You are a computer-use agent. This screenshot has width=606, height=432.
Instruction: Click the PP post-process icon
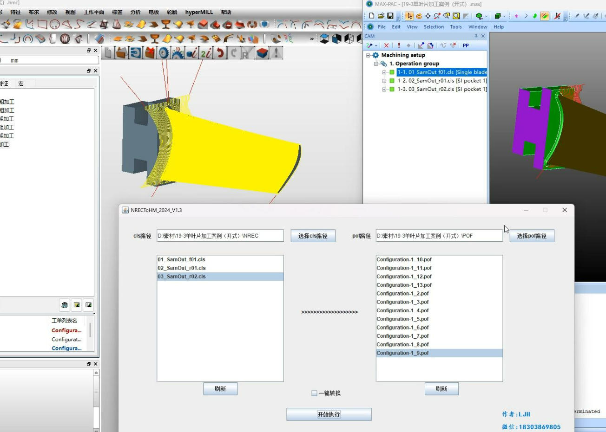click(466, 45)
